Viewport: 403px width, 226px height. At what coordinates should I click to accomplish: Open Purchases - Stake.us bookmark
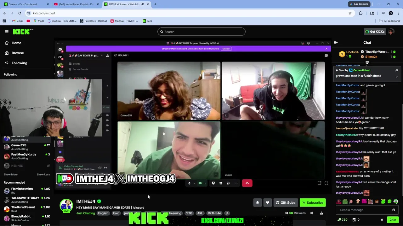click(x=94, y=21)
